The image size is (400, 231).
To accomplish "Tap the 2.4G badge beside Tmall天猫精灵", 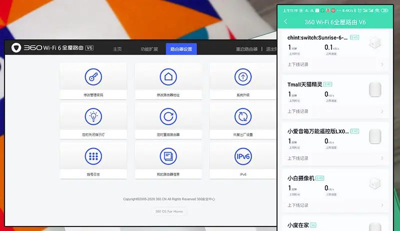I will [x=328, y=84].
